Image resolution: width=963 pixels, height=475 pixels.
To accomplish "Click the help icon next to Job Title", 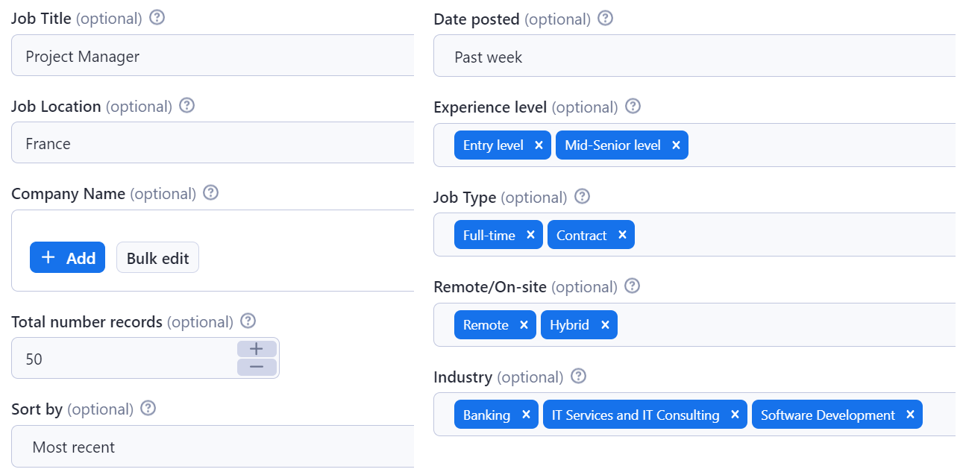I will 156,17.
